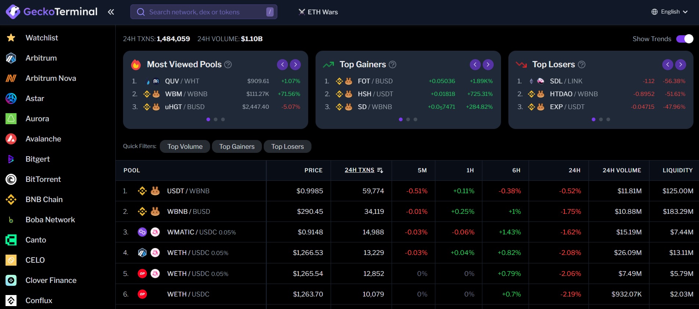The image size is (699, 309).
Task: Select the Conflux network icon
Action: [11, 301]
